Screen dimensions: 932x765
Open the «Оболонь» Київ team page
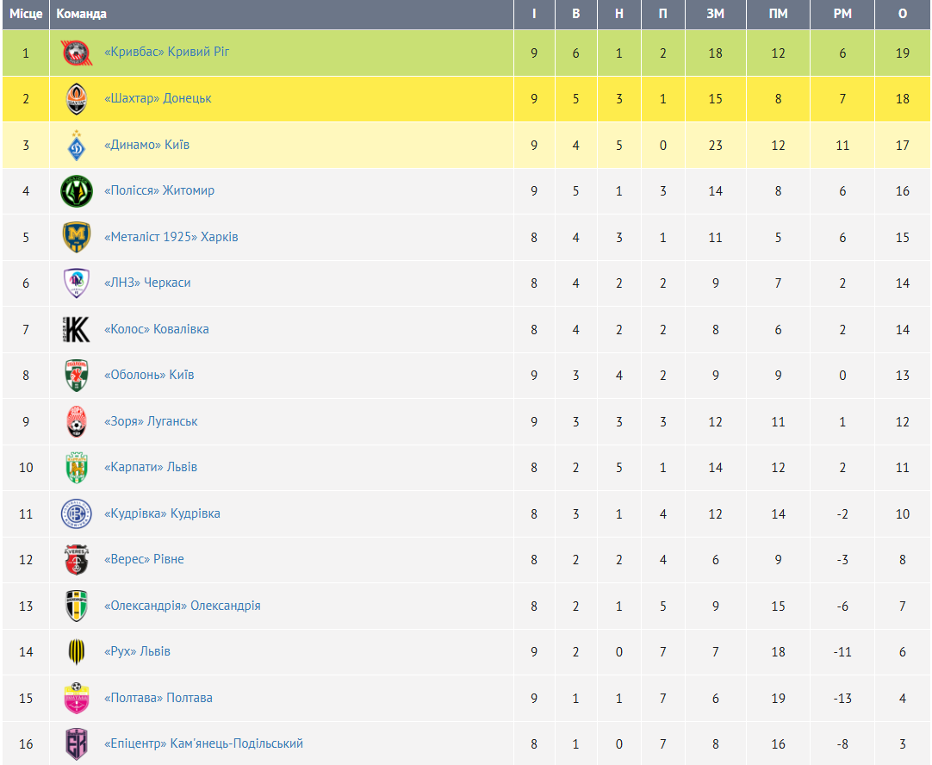click(149, 375)
